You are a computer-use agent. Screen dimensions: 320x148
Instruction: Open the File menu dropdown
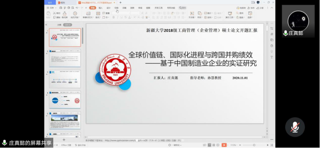52,8
